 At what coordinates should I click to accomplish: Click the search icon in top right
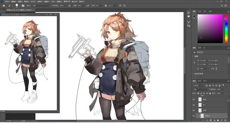pyautogui.click(x=222, y=6)
